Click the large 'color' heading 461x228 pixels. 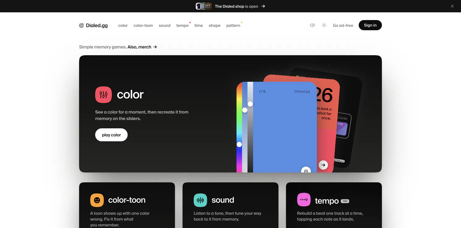[130, 95]
